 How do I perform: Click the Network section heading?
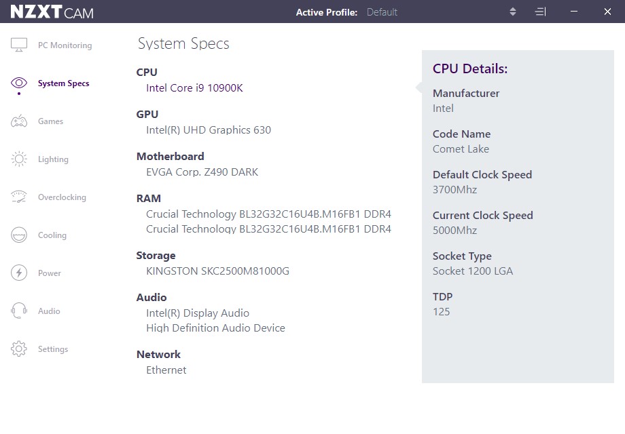click(x=159, y=354)
